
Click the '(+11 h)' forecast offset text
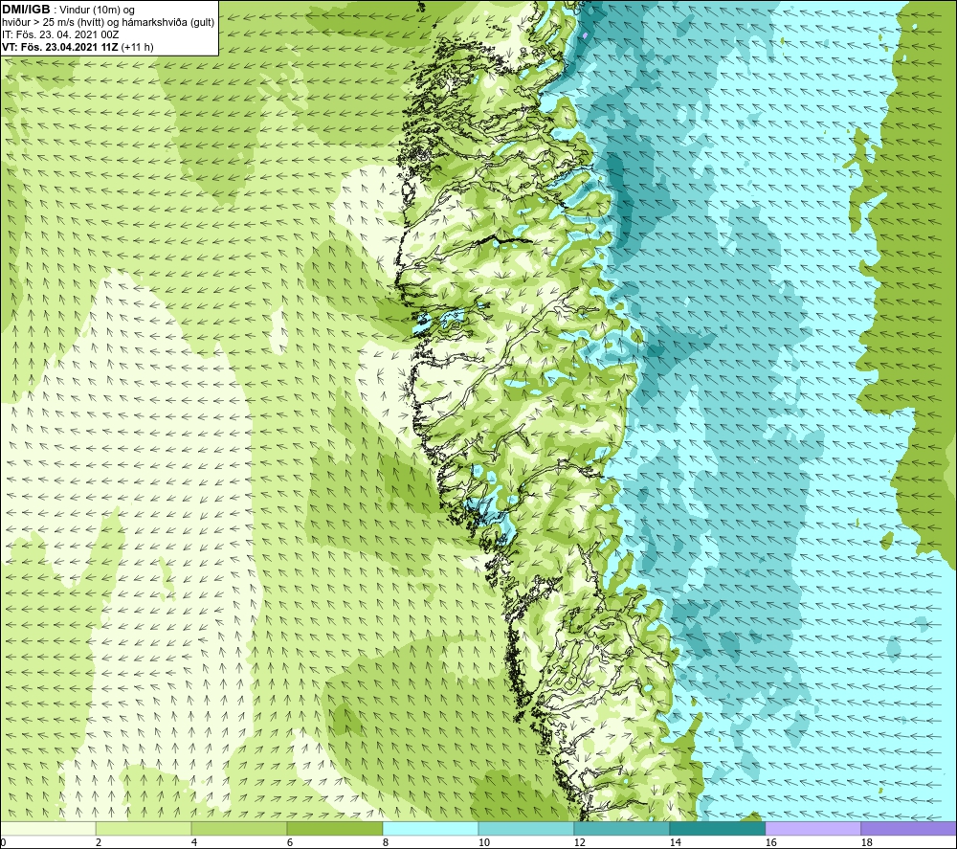137,47
